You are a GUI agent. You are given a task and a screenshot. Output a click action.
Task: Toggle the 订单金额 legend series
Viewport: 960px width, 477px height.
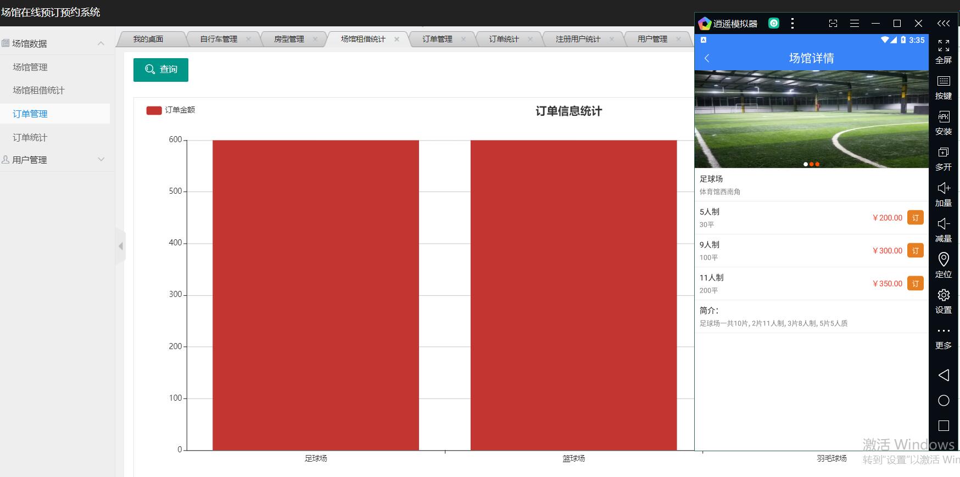[x=154, y=110]
